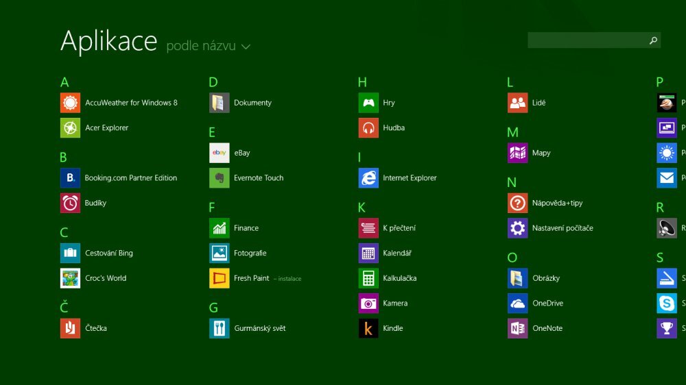The width and height of the screenshot is (686, 385).
Task: Open AccuWeather for Windows 8 app icon
Action: click(70, 103)
